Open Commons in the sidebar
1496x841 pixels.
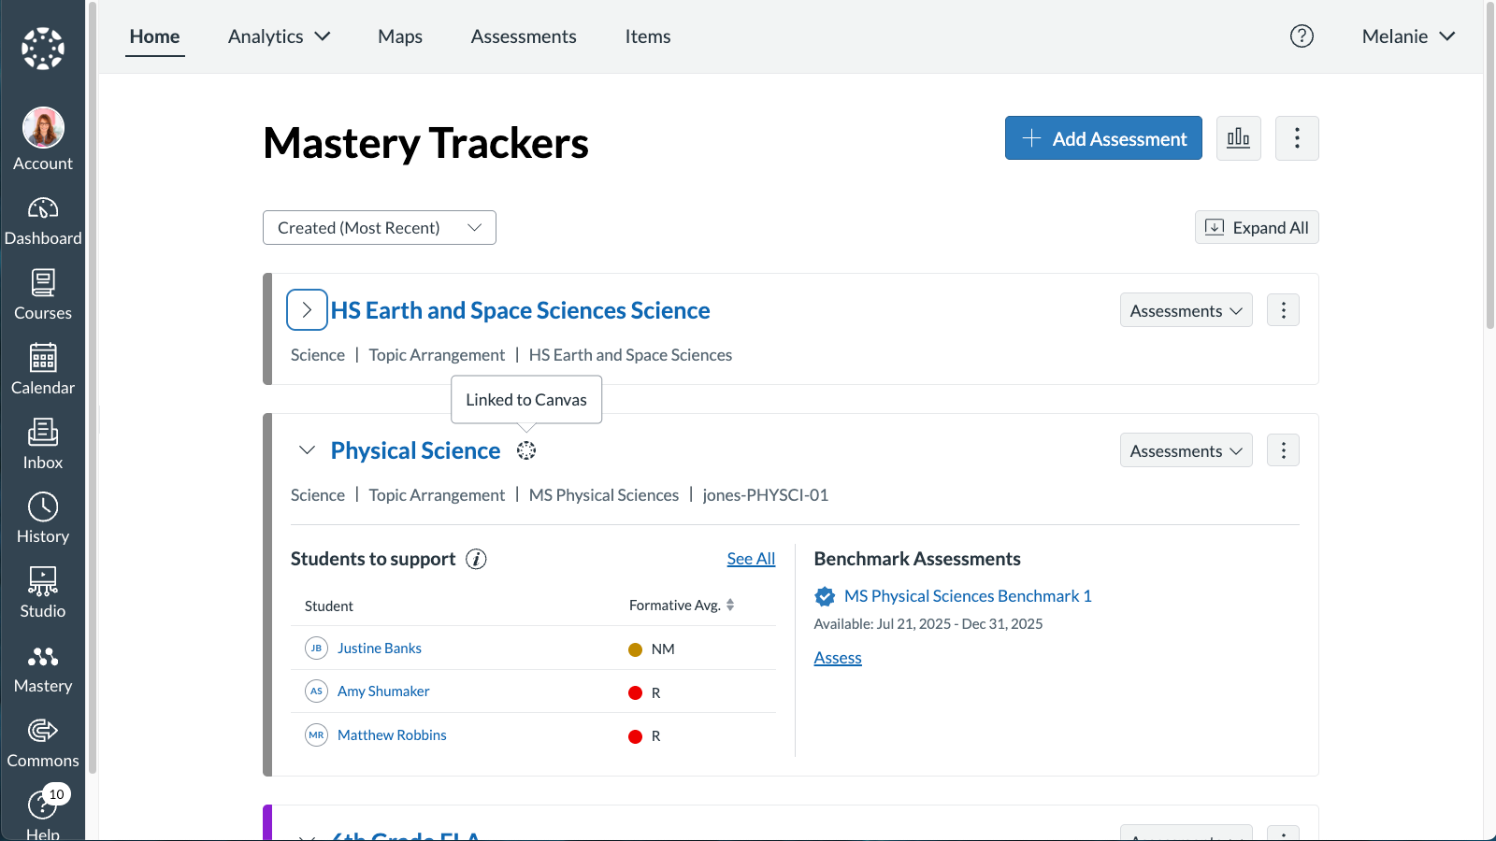click(43, 743)
